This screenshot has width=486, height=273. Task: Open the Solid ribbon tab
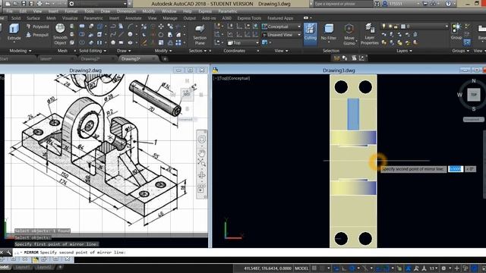point(15,18)
